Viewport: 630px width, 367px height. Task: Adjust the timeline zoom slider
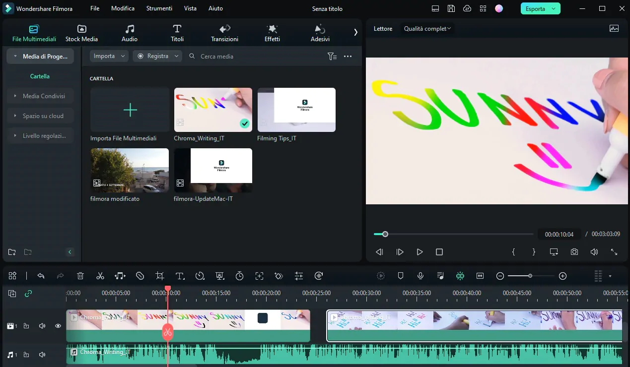pos(531,276)
